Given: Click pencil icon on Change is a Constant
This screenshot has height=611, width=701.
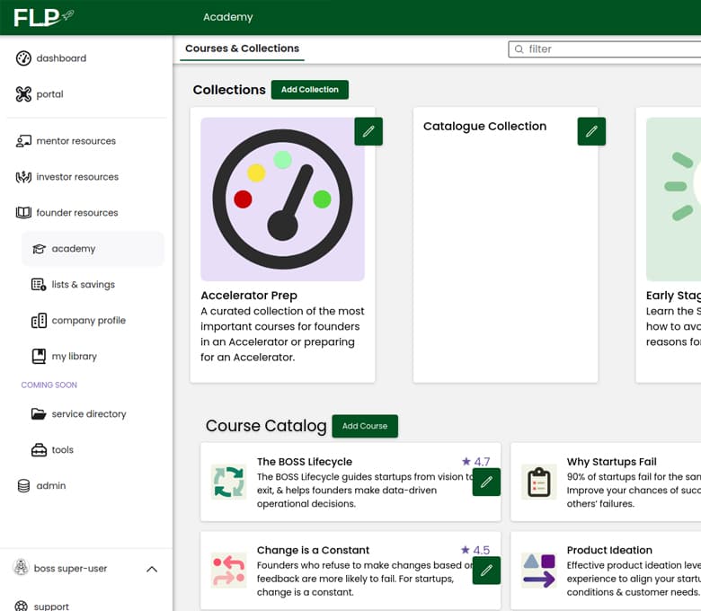Looking at the screenshot, I should coord(486,570).
